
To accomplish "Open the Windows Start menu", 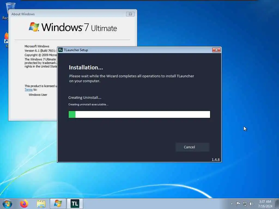I will 7,204.
